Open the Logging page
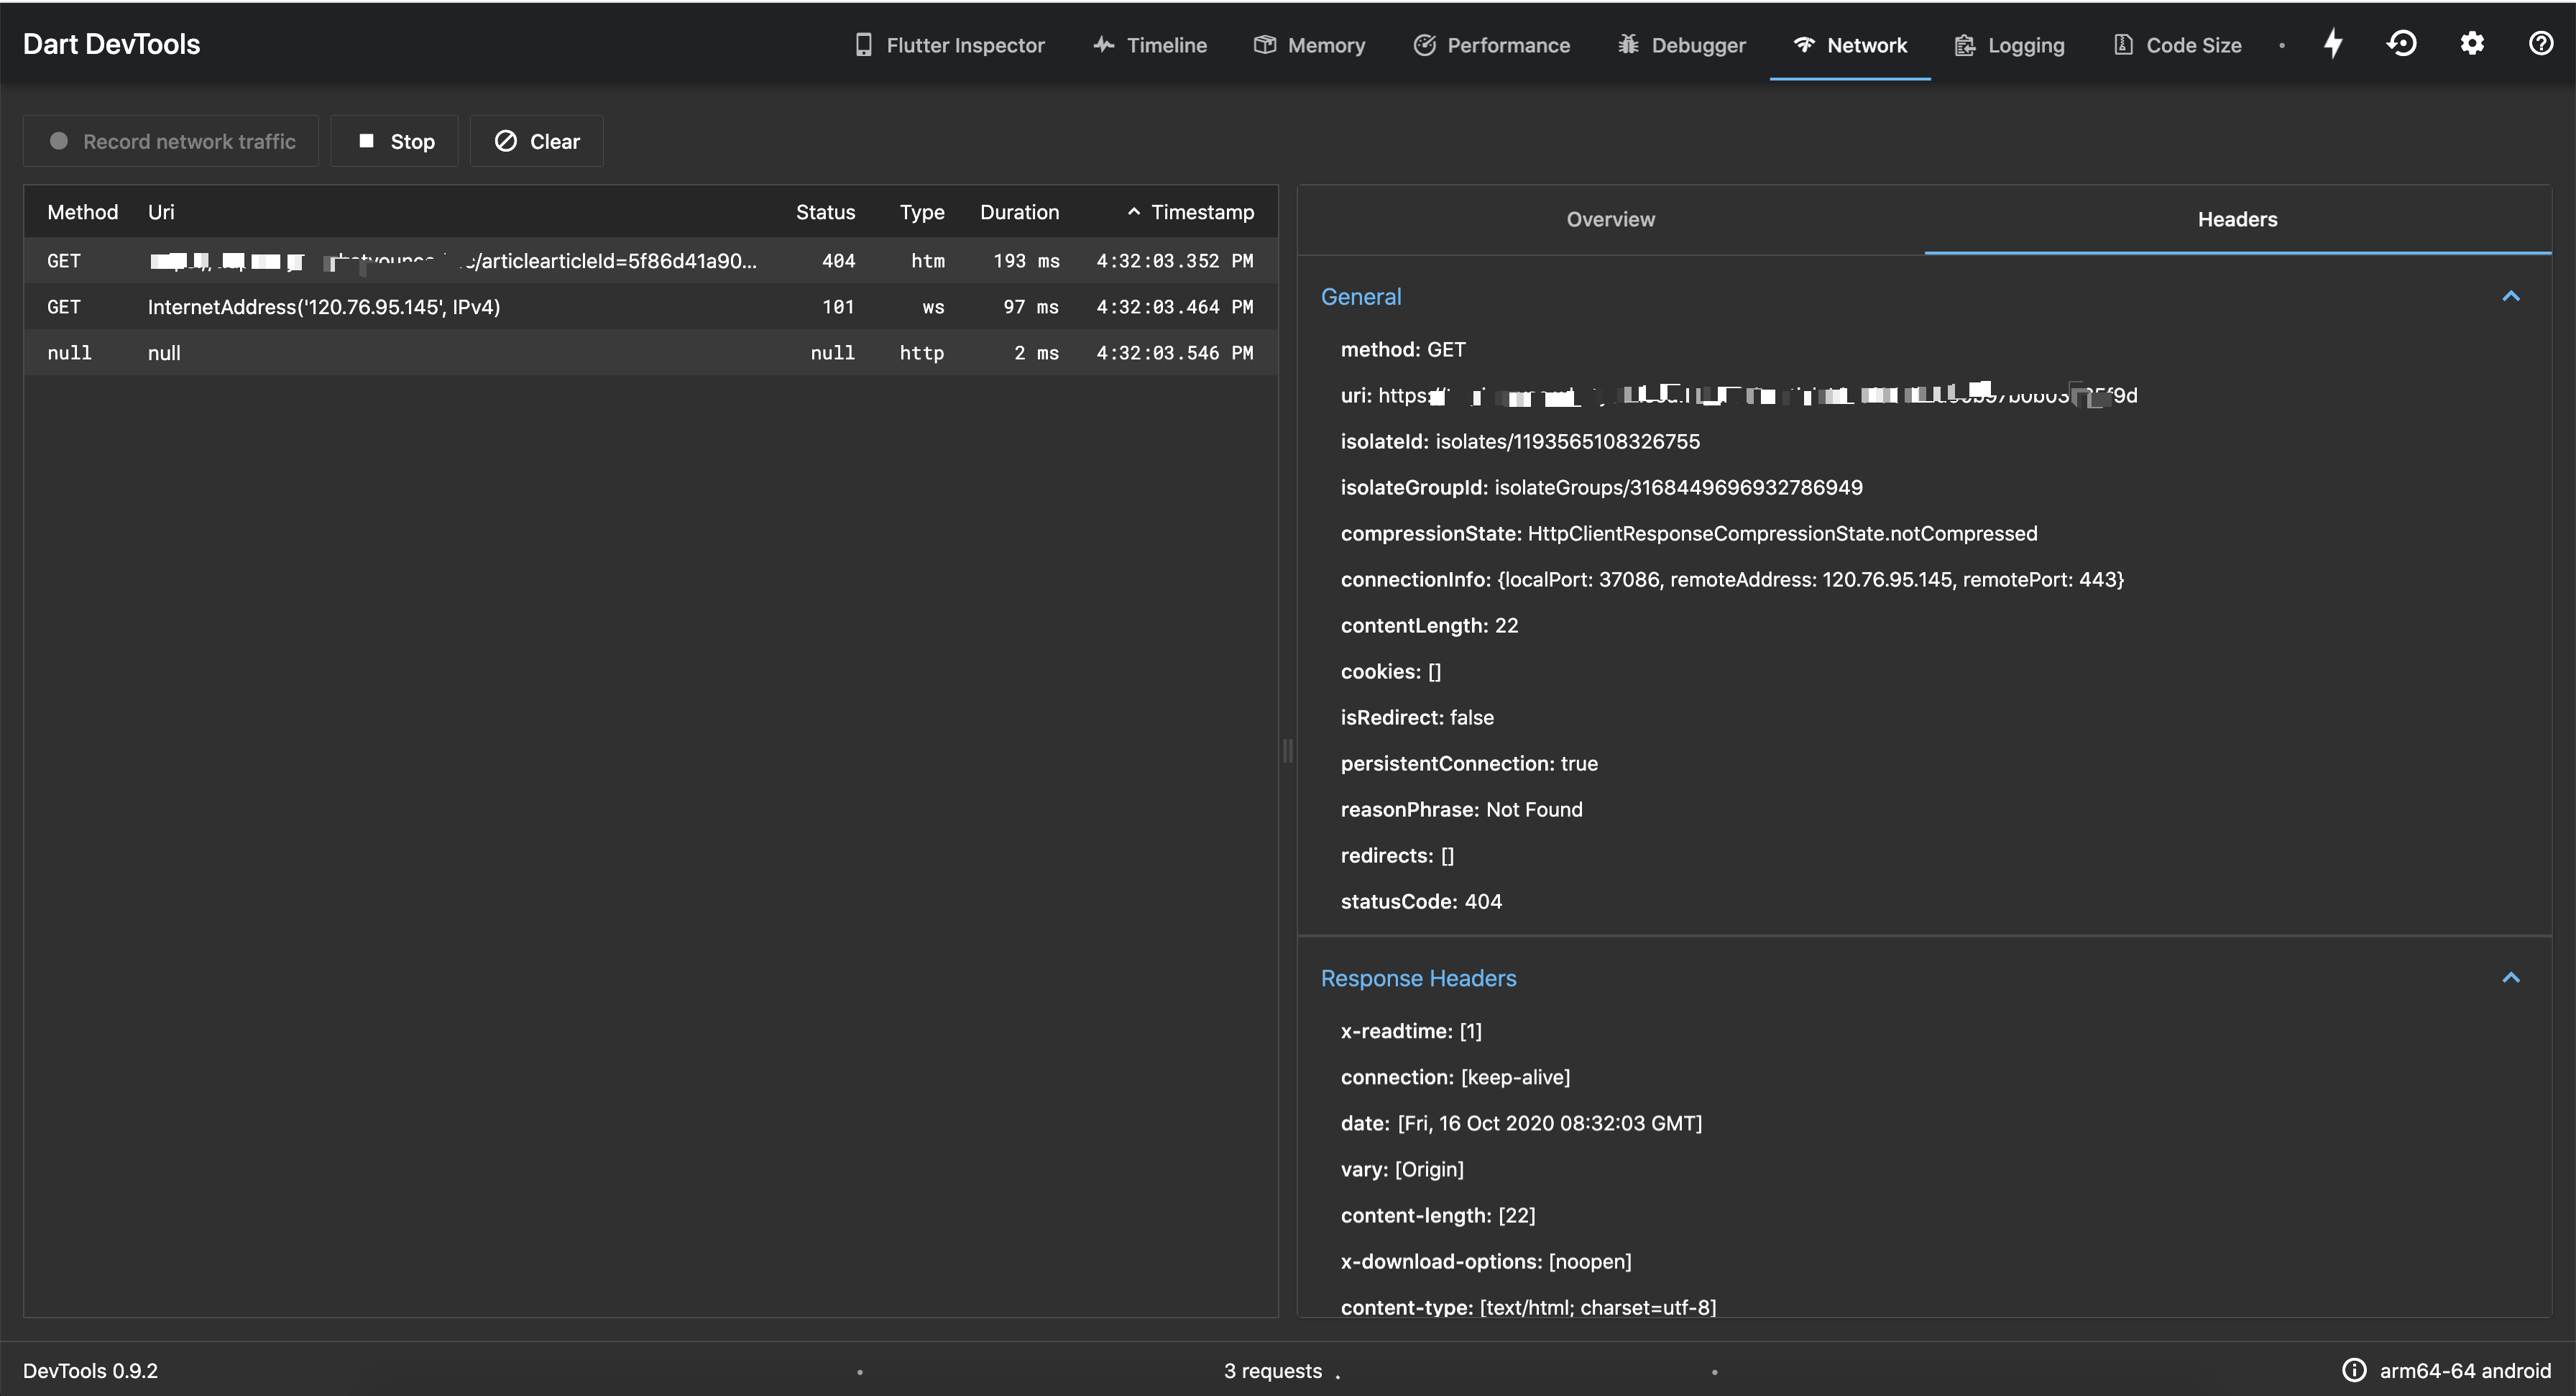 pos(2009,44)
